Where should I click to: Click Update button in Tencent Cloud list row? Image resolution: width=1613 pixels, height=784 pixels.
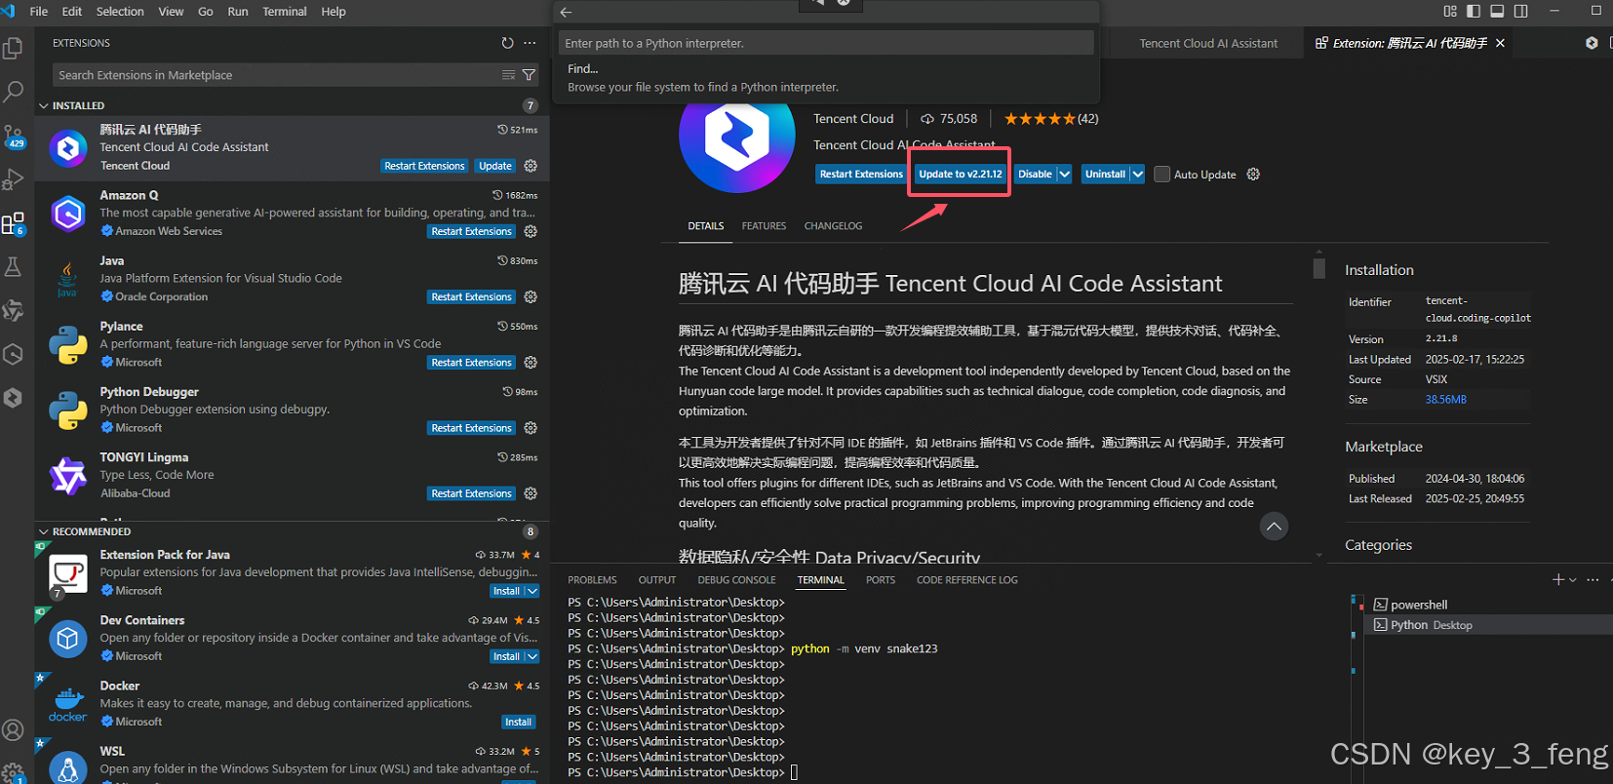pyautogui.click(x=495, y=166)
